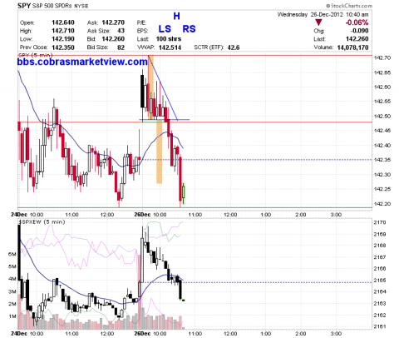Viewport: 399px width, 338px height.
Task: Click '3:00' time label under $SPXEW chart
Action: click(336, 334)
